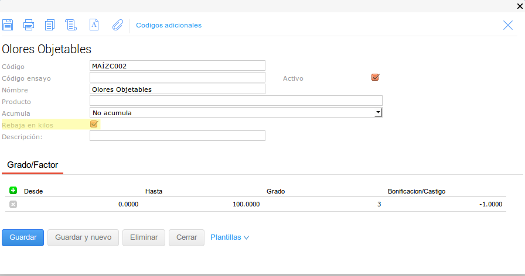Delete the grade row with gray X icon
This screenshot has width=525, height=276.
(13, 204)
